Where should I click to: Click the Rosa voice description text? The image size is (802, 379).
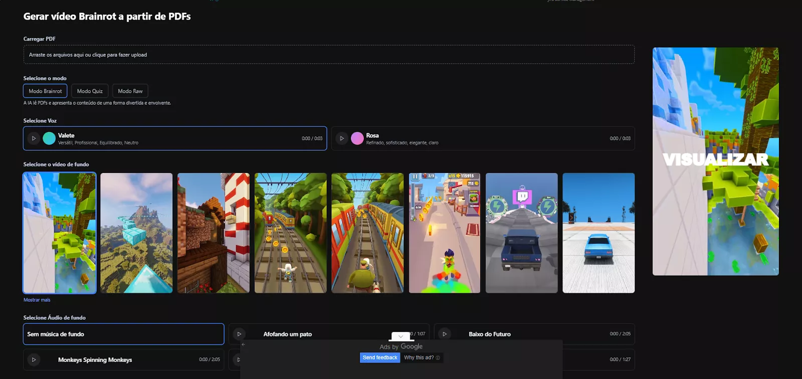coord(402,143)
